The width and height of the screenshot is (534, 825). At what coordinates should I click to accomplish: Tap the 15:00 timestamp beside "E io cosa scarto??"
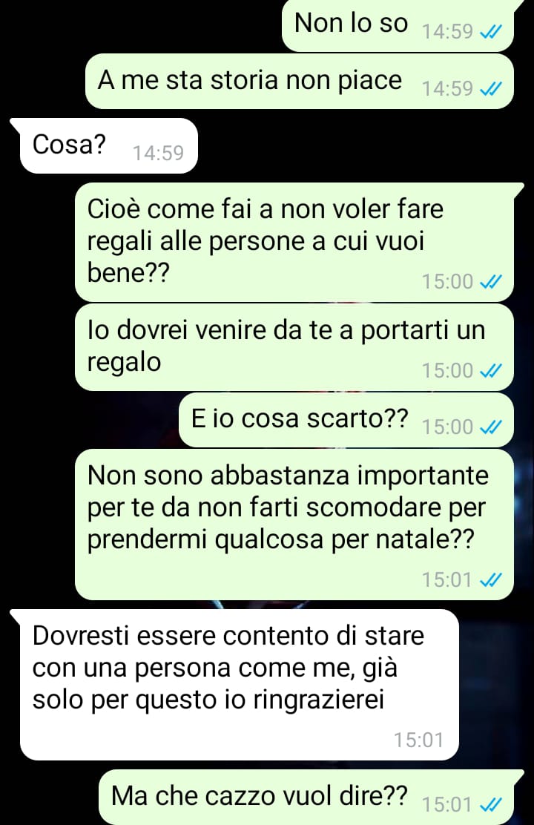click(x=448, y=427)
